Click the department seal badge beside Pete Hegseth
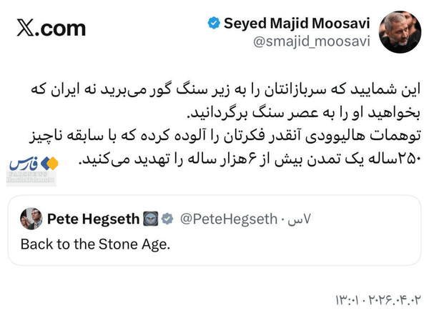The height and width of the screenshot is (318, 429). pyautogui.click(x=150, y=218)
